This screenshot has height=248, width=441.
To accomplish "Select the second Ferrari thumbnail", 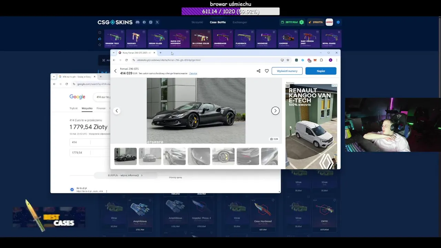I will pyautogui.click(x=150, y=156).
